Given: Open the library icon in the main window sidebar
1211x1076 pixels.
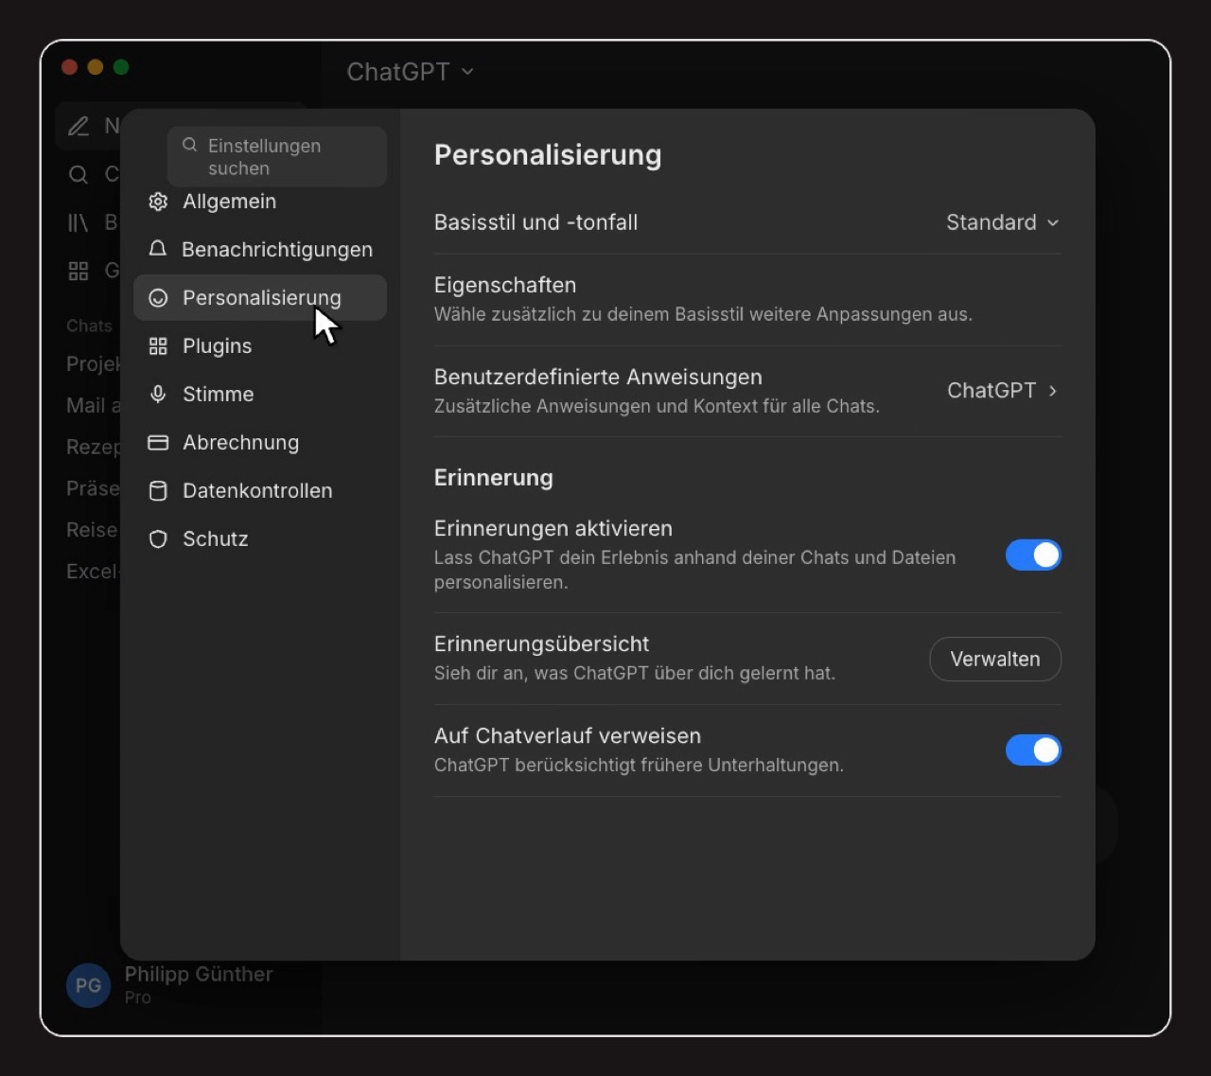Looking at the screenshot, I should pyautogui.click(x=78, y=222).
